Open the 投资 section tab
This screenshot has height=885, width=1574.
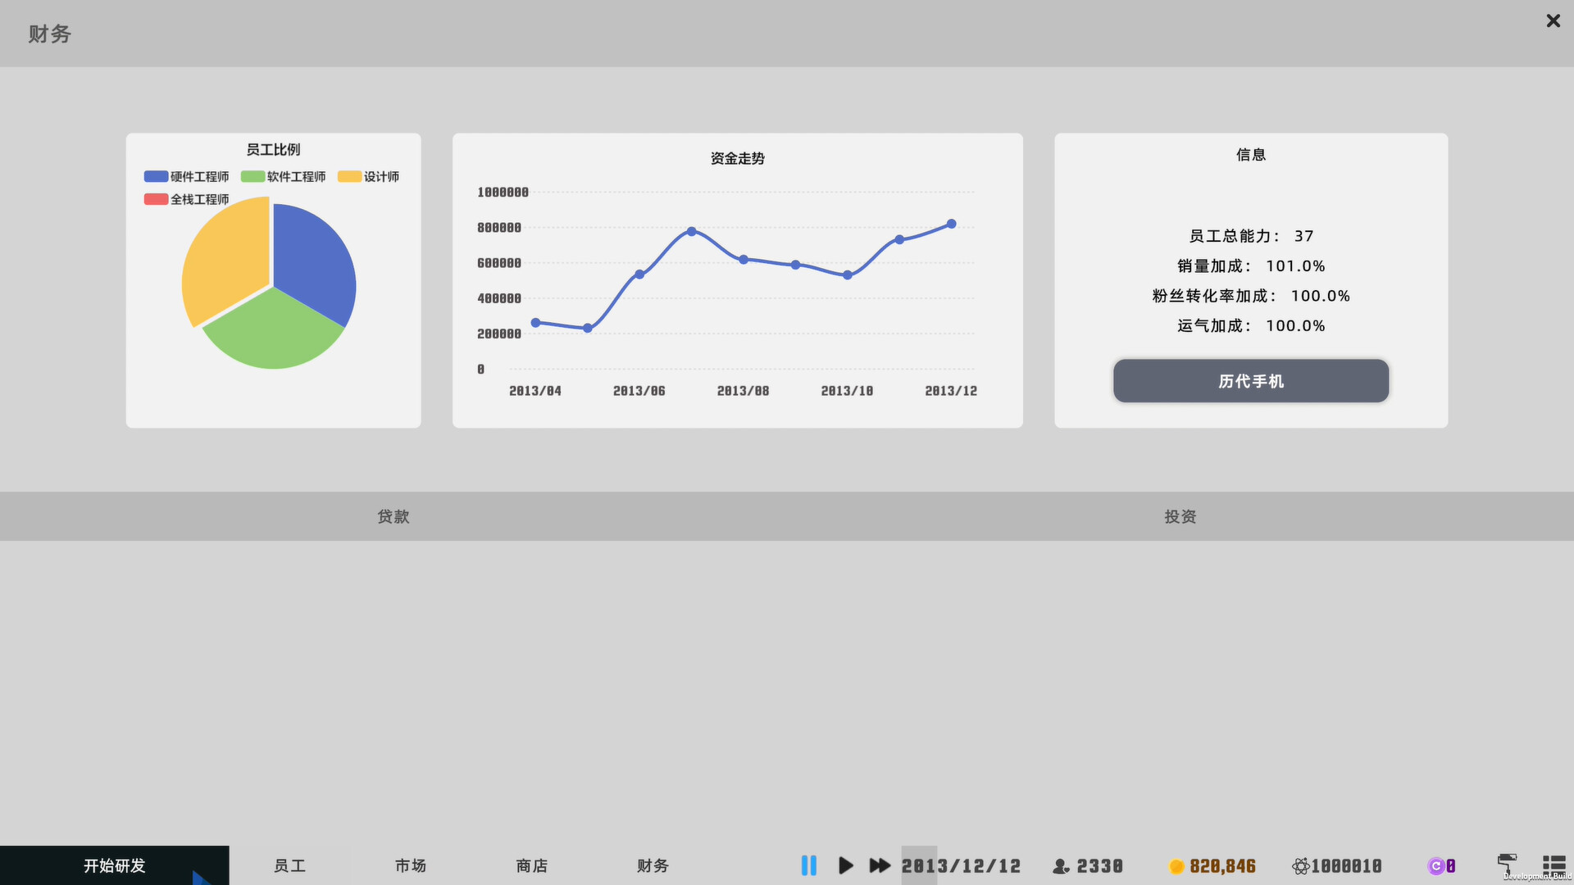[x=1180, y=516]
